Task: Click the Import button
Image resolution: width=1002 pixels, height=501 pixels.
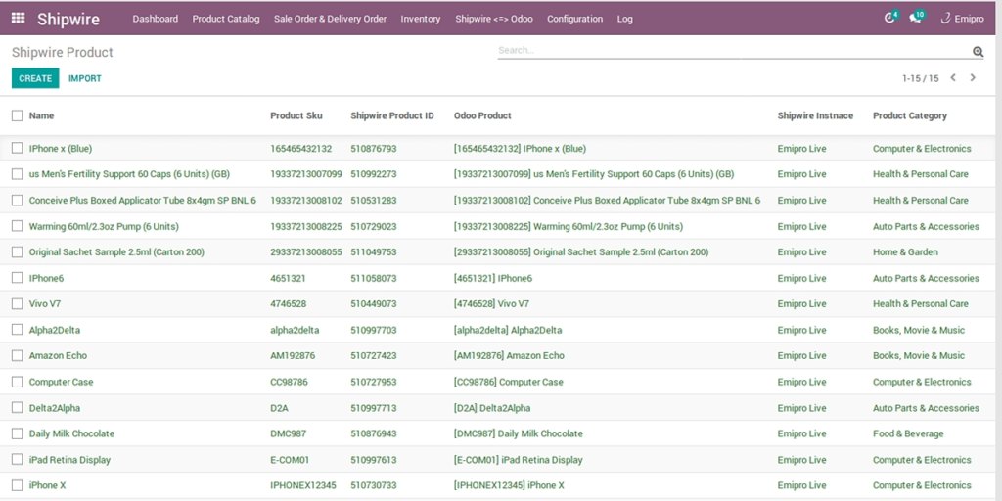Action: click(x=85, y=78)
